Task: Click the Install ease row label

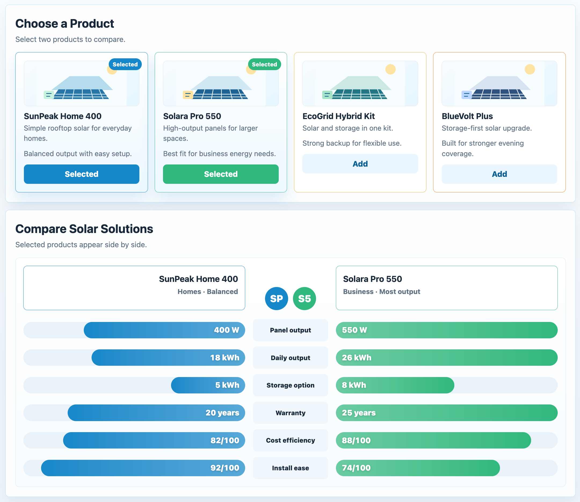Action: (x=290, y=468)
